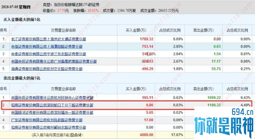Click sell amount 1699.22
The image size is (255, 139).
214,98
